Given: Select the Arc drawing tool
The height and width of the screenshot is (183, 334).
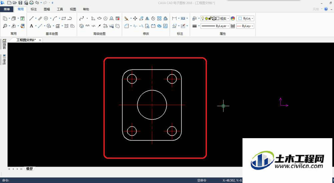Looking at the screenshot, I should [55, 18].
